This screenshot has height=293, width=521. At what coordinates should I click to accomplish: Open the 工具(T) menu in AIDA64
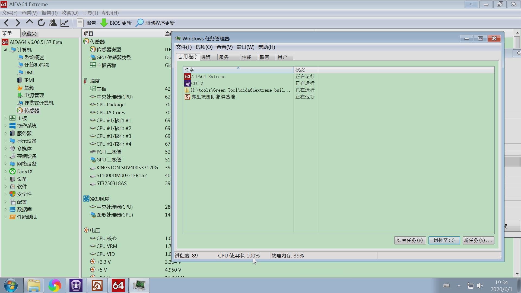tap(90, 13)
